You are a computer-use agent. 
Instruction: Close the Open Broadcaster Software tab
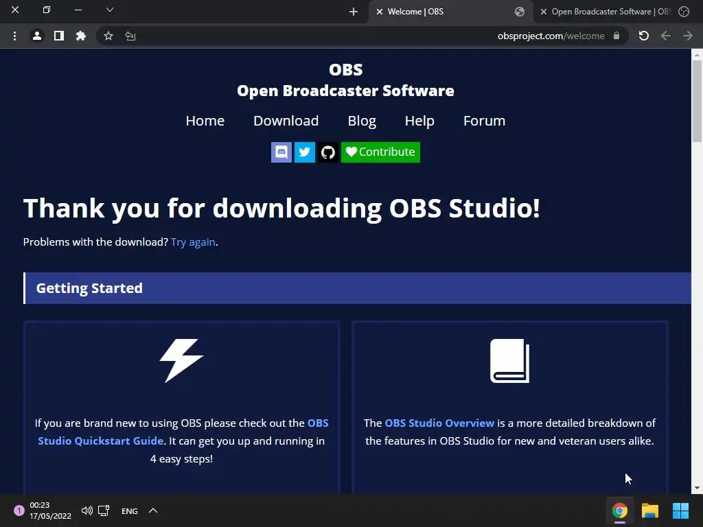tap(544, 12)
